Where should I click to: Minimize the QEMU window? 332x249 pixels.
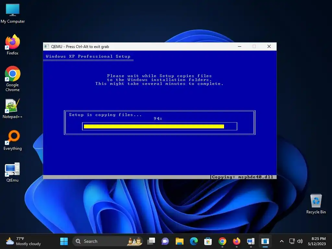pyautogui.click(x=240, y=46)
